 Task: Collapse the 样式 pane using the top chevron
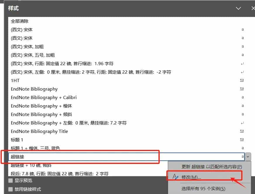point(238,8)
